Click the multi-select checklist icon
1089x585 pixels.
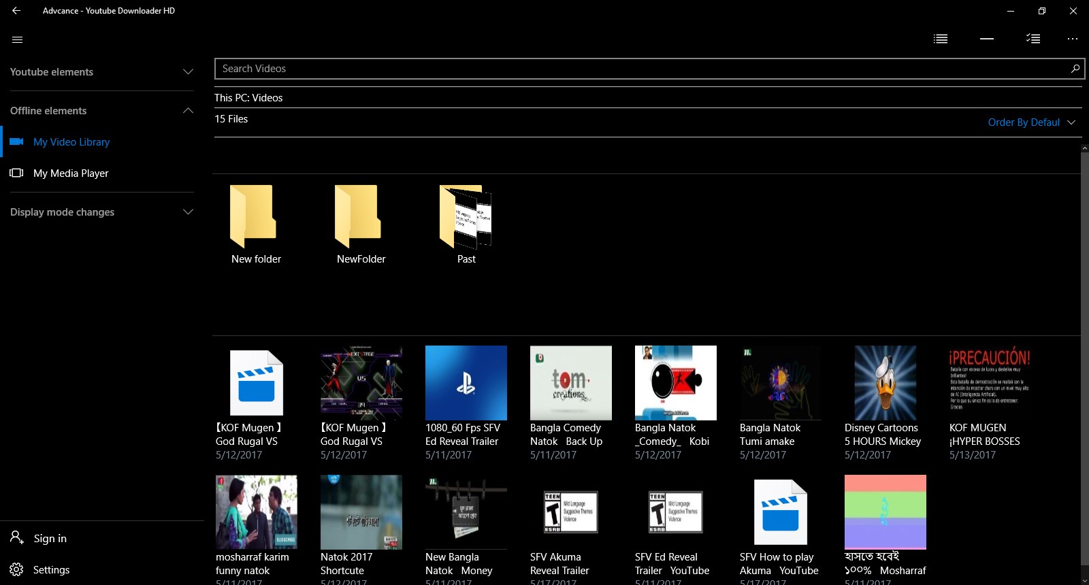(1033, 39)
